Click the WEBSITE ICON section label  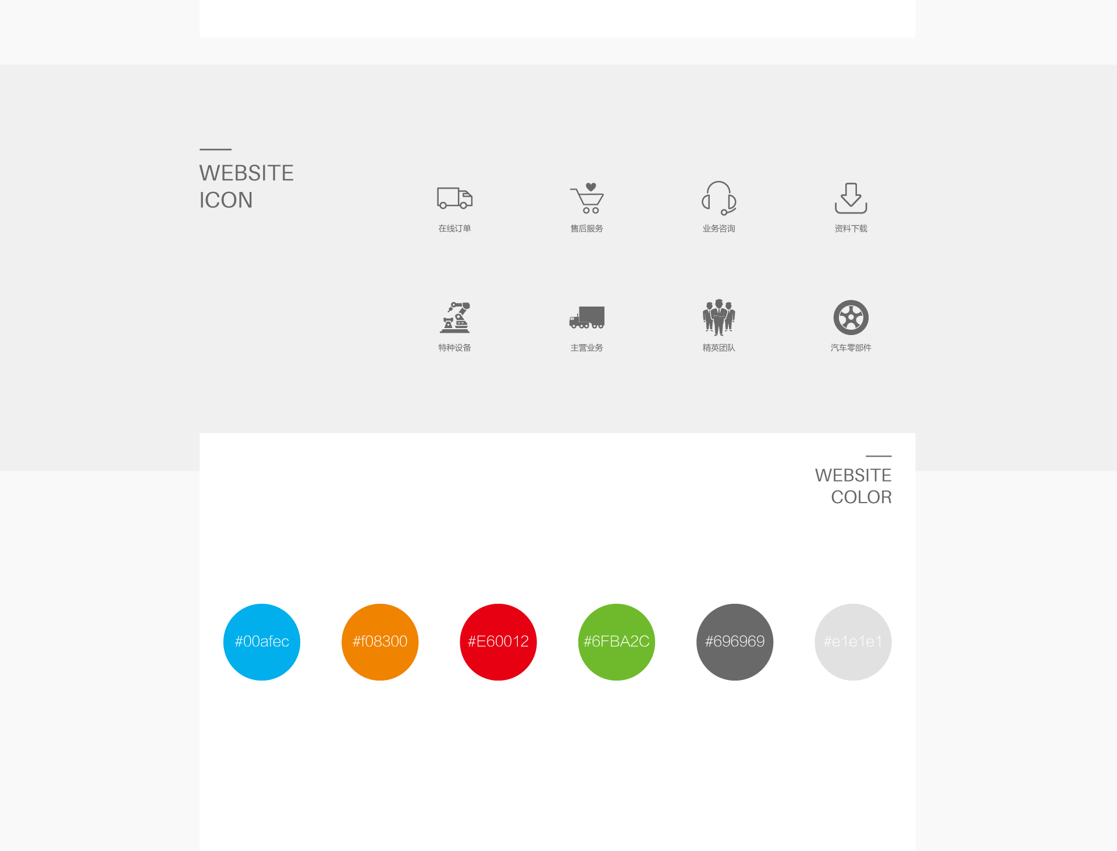pyautogui.click(x=247, y=186)
